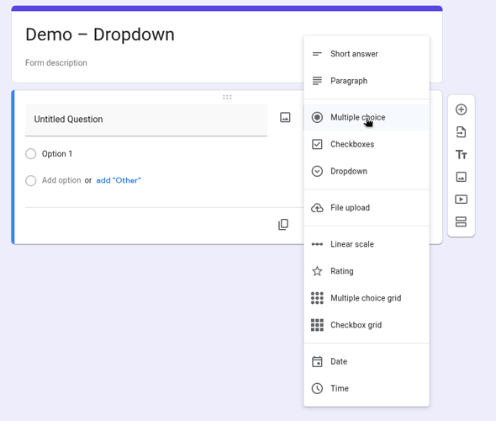The height and width of the screenshot is (421, 496).
Task: Click the question drag handle dots
Action: pos(227,98)
